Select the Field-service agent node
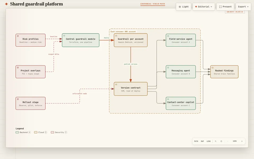254x159 pixels. [x=181, y=40]
